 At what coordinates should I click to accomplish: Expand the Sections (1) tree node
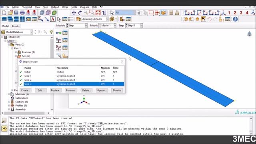tap(9, 102)
